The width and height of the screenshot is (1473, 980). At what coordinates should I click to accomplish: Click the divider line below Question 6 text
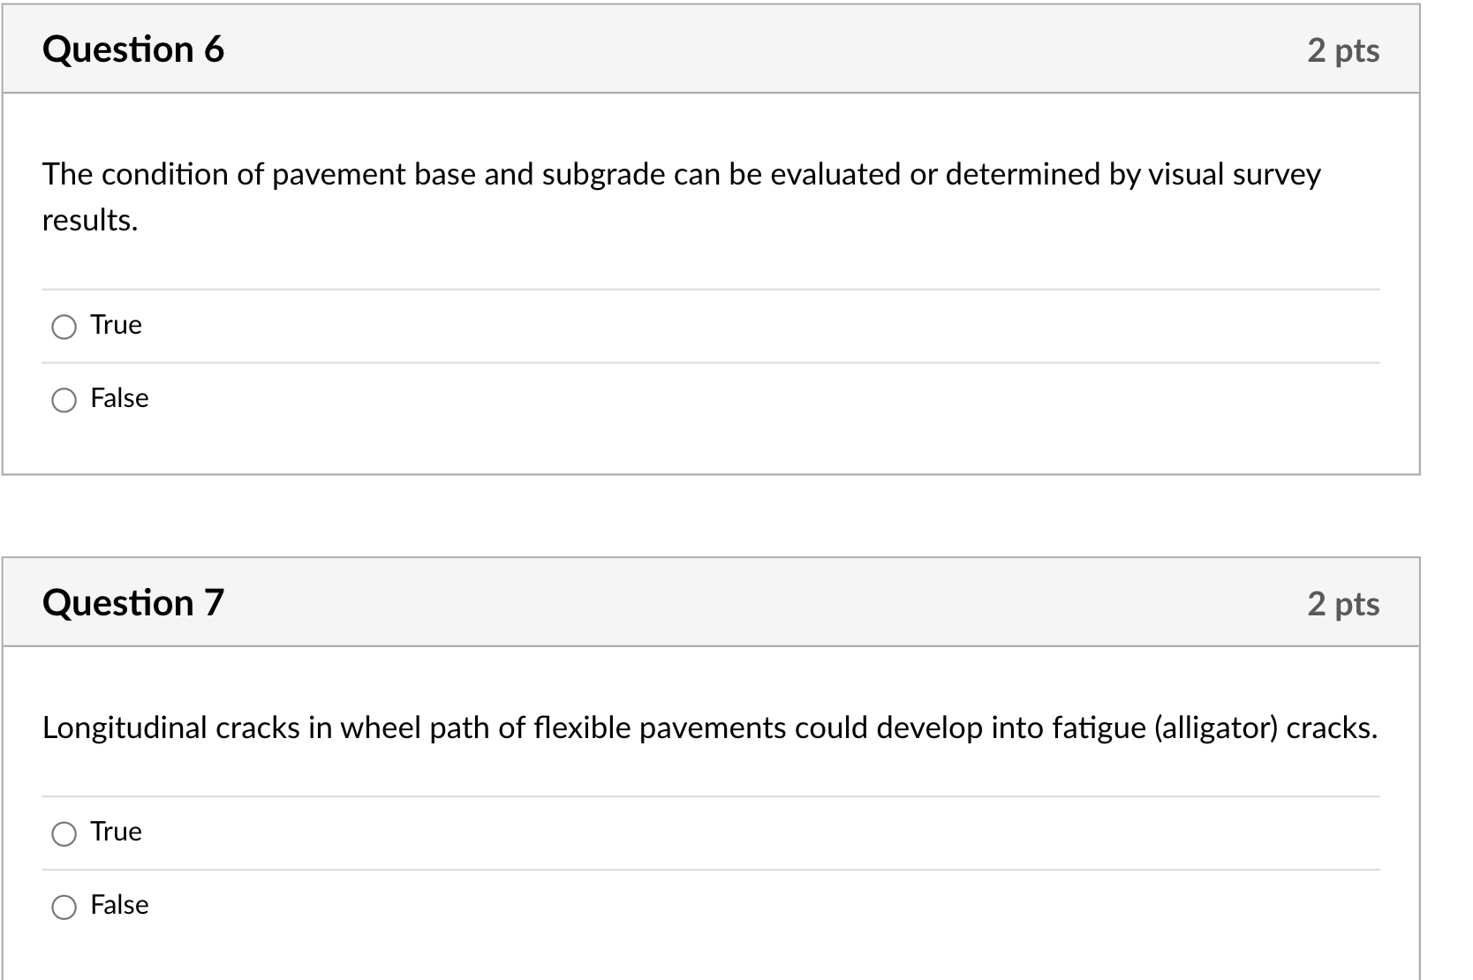[x=706, y=288]
